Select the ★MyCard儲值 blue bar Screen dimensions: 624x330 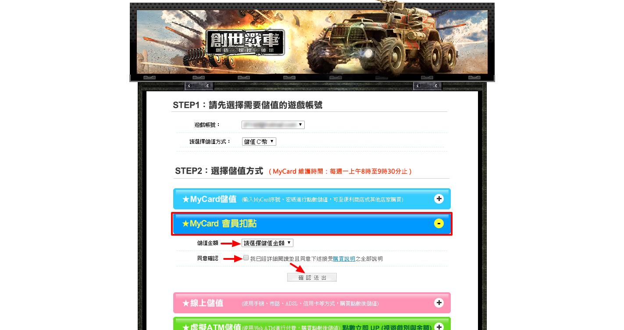click(312, 199)
